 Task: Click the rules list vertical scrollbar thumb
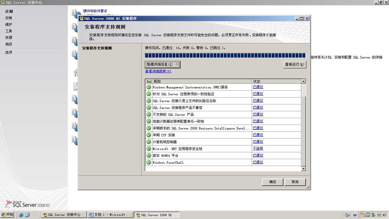tap(304, 131)
